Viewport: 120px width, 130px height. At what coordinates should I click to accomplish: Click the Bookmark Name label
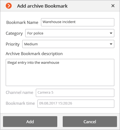[22, 23]
